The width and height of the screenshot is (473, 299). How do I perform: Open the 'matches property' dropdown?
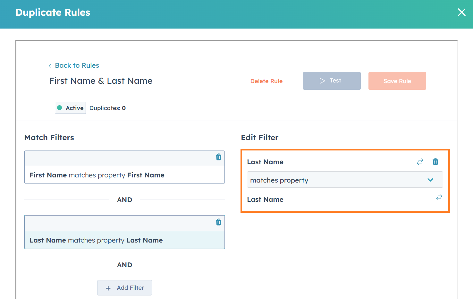click(345, 180)
